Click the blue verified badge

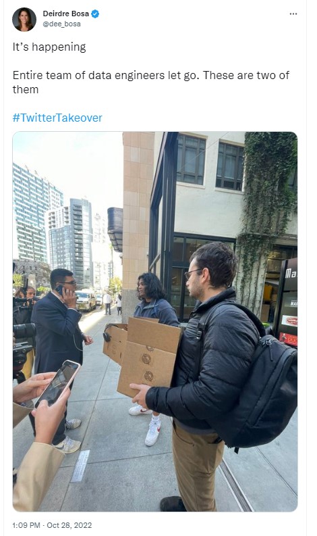click(x=95, y=14)
